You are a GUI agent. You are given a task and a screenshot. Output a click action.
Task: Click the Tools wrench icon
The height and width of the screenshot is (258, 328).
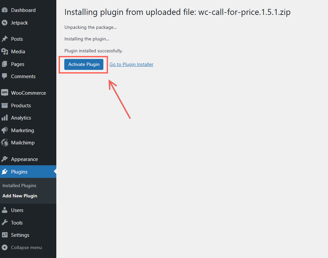click(5, 223)
